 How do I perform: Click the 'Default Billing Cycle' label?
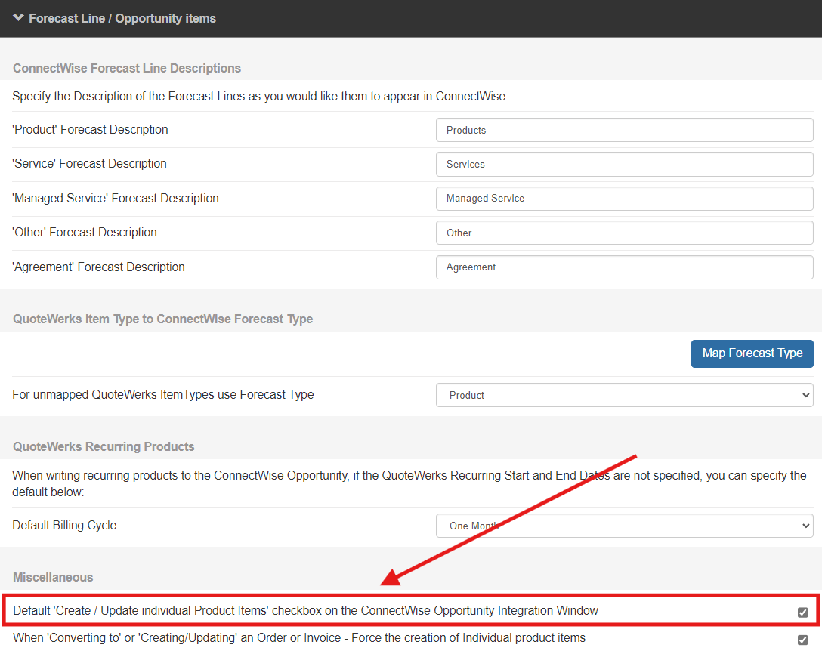[64, 525]
